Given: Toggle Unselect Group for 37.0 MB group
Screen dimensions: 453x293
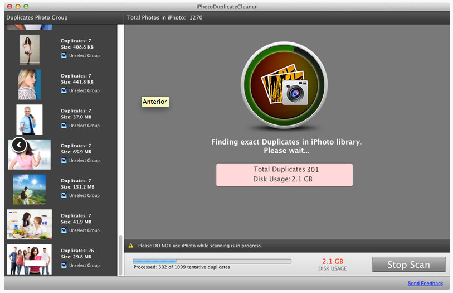Looking at the screenshot, I should tap(64, 125).
